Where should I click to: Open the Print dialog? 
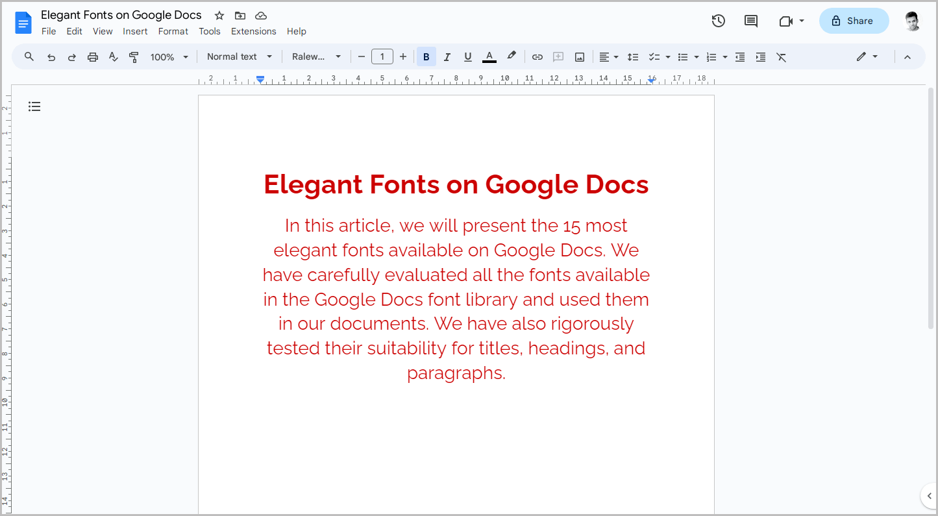pyautogui.click(x=92, y=56)
